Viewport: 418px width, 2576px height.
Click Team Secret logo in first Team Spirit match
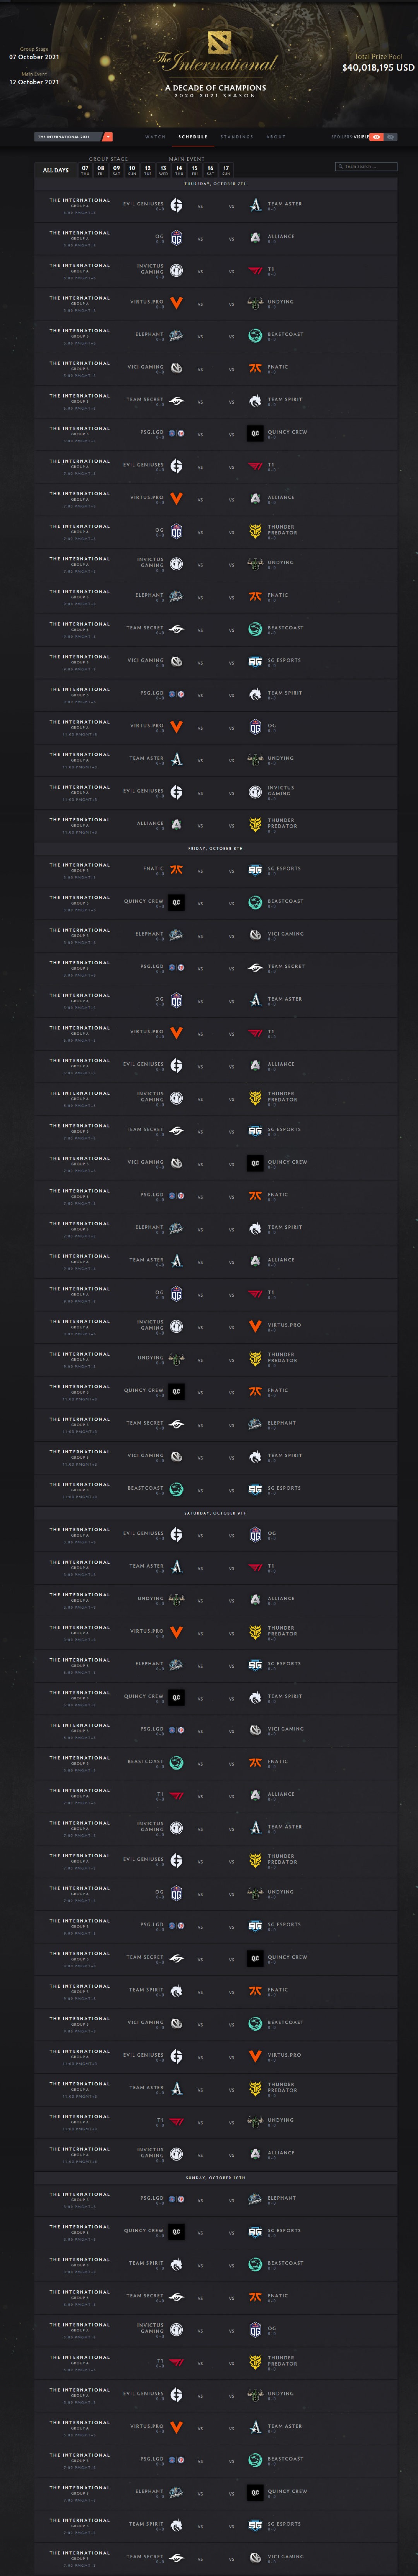point(176,401)
